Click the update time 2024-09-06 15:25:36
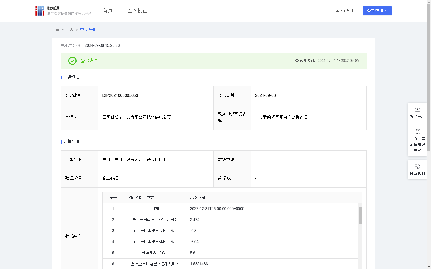The width and height of the screenshot is (431, 269). click(x=102, y=45)
